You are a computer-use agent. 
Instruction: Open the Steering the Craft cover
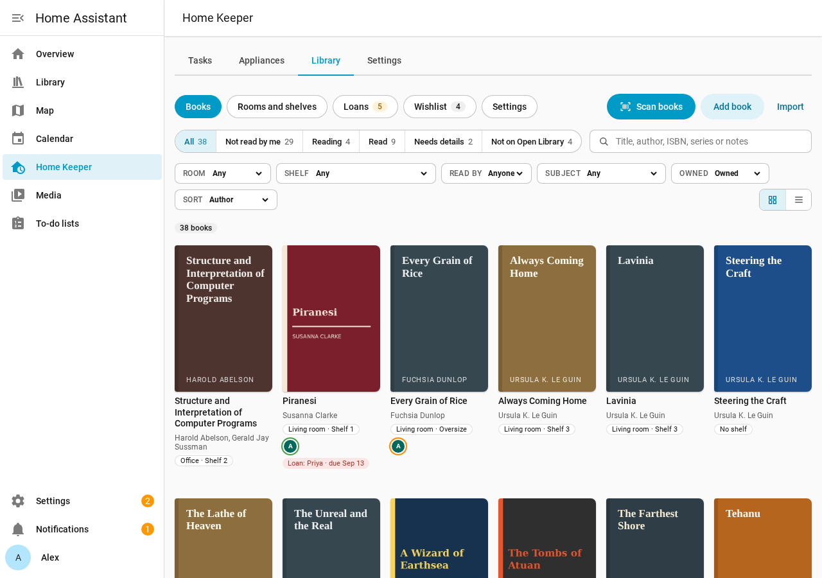763,319
